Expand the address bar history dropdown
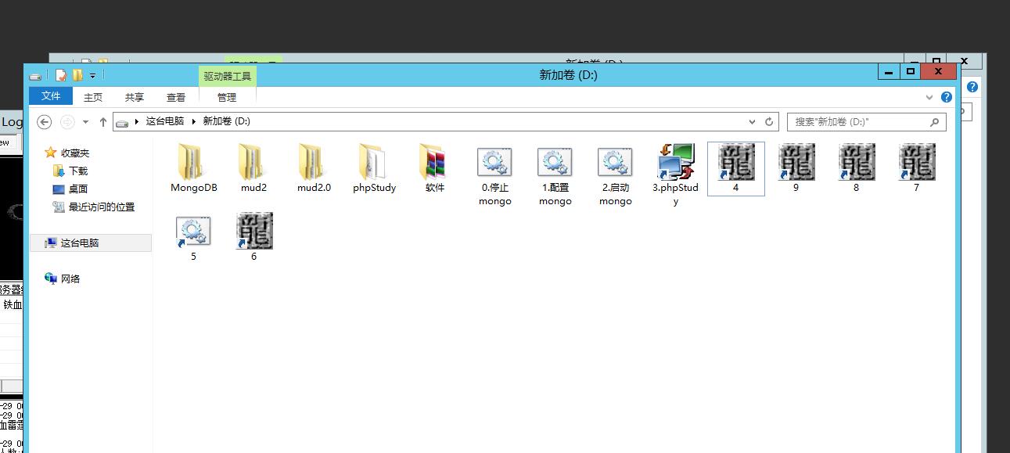The height and width of the screenshot is (453, 1010). (753, 122)
